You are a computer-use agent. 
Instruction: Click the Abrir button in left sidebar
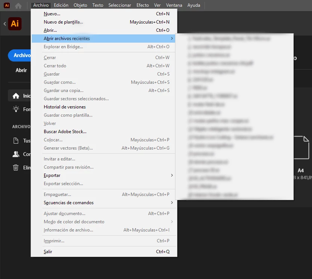(x=21, y=70)
